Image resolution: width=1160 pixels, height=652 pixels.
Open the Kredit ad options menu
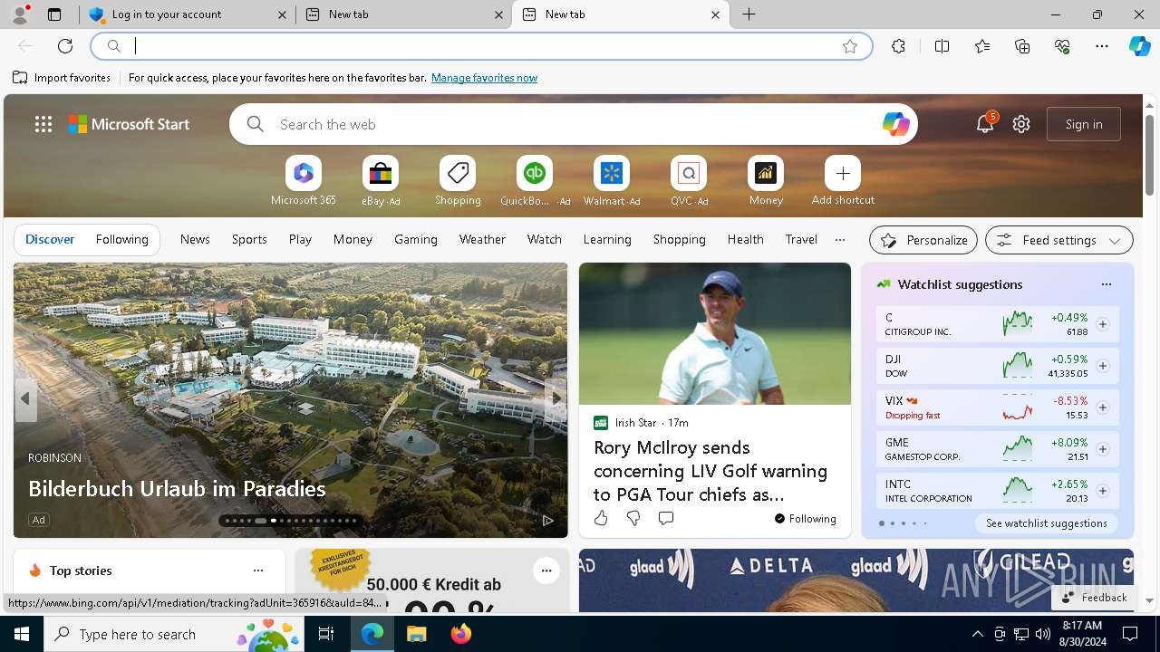546,570
